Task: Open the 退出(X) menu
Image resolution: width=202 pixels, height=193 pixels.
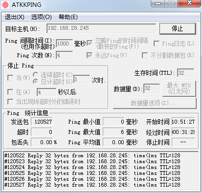Action: [x=15, y=17]
